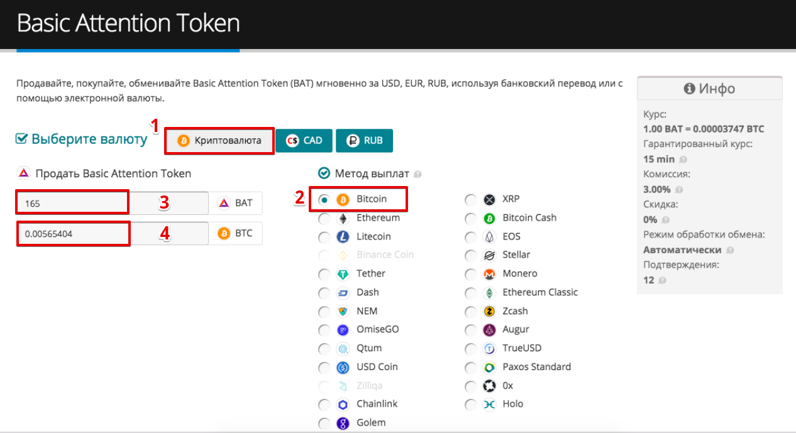Click the Ethereum Classic icon

coord(489,293)
